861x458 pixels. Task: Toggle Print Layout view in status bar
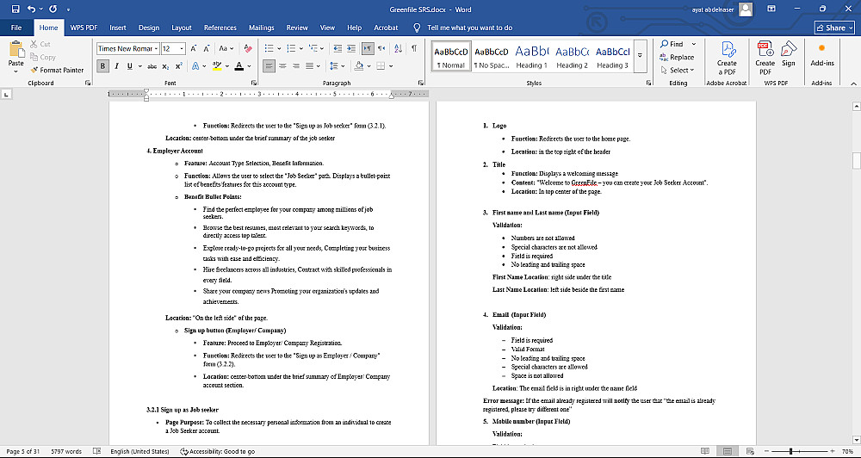(x=728, y=451)
